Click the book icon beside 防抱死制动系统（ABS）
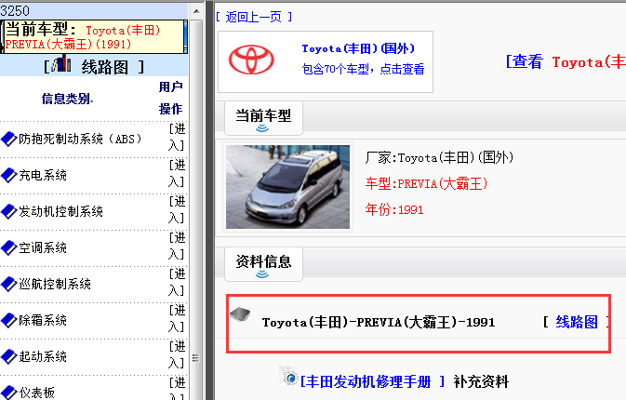626x400 pixels. point(8,140)
